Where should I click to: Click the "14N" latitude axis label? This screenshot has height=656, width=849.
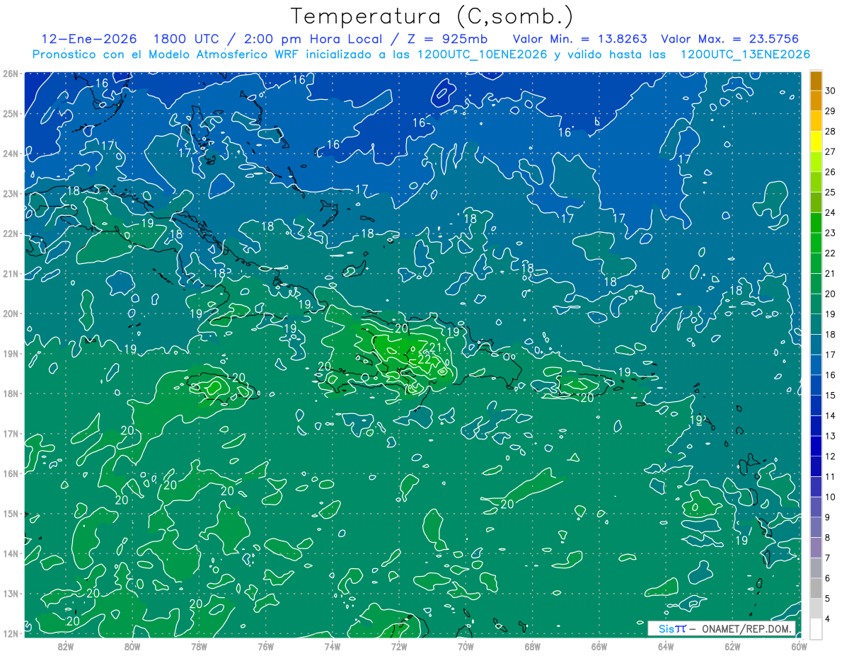tap(11, 553)
